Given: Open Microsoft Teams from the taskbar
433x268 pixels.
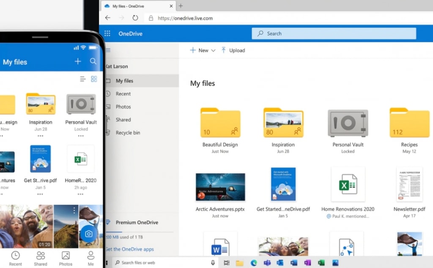Looking at the screenshot, I should point(267,263).
